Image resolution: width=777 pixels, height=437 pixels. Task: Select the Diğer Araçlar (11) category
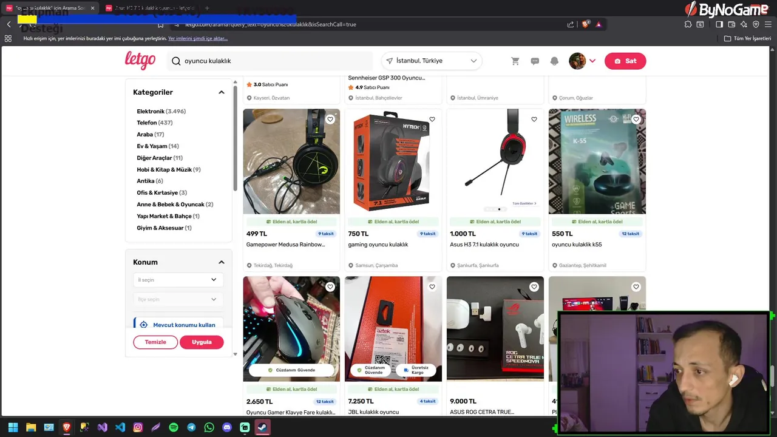[x=160, y=158]
